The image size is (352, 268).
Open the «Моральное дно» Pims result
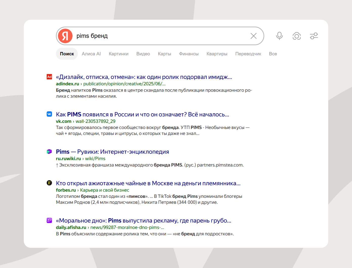(143, 221)
